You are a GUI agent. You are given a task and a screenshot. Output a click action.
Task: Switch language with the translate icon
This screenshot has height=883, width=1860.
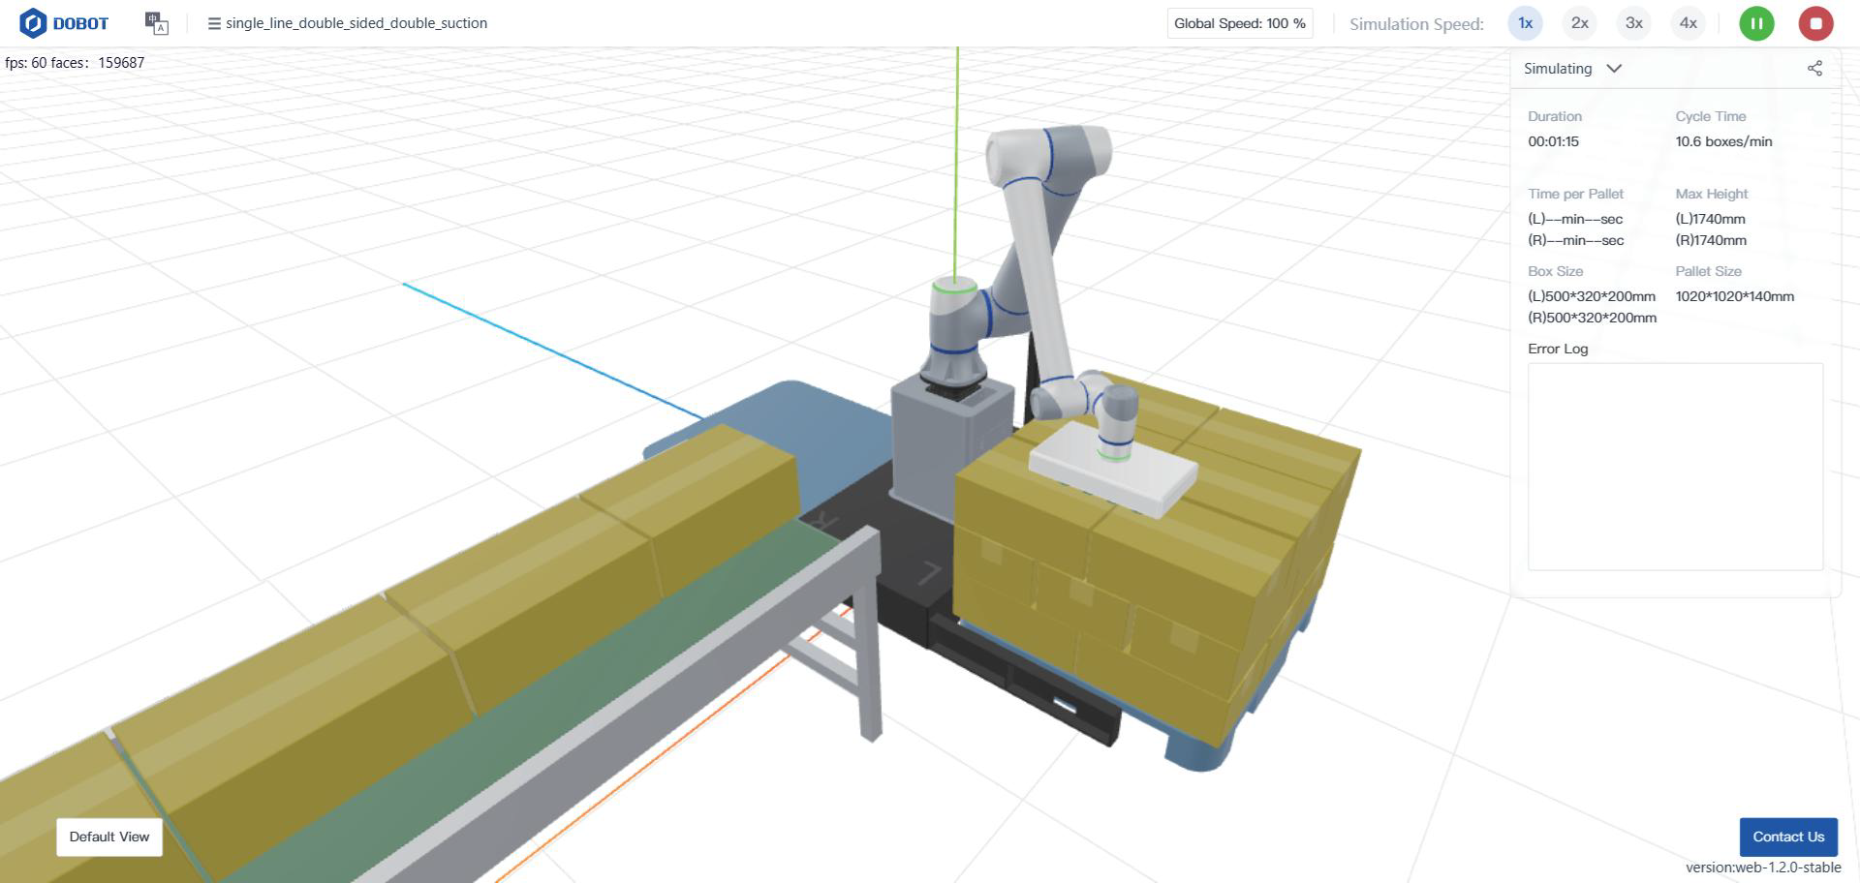[156, 23]
